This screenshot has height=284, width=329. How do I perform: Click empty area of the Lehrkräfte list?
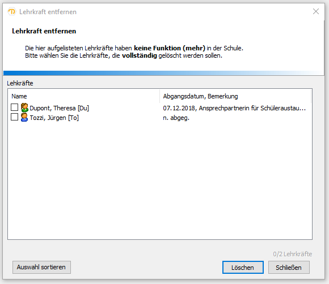160,180
